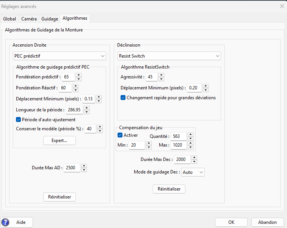Increase Pondération prédictif with up arrow
Screen dimensions: 287x228
click(78, 75)
